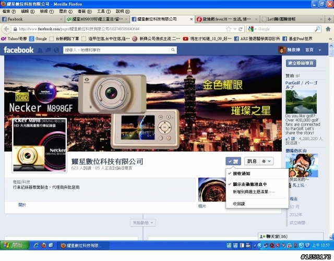
Task: Open the gear dropdown next to 訊息
Action: 267,161
